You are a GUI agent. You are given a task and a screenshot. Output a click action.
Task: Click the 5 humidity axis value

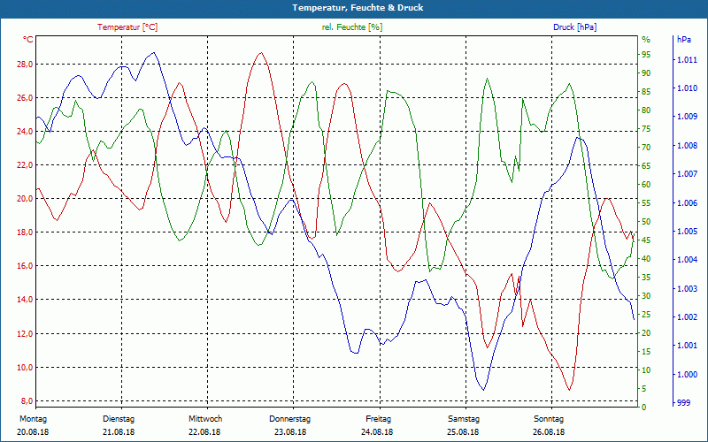(644, 389)
